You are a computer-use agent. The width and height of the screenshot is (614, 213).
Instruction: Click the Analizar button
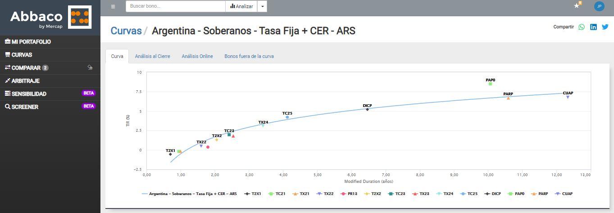click(x=241, y=6)
